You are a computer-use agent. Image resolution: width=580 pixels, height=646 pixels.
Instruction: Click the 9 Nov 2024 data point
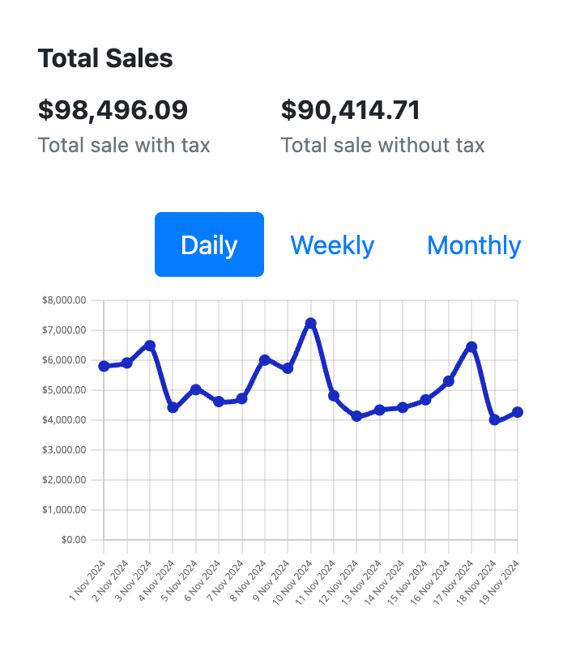coord(288,368)
